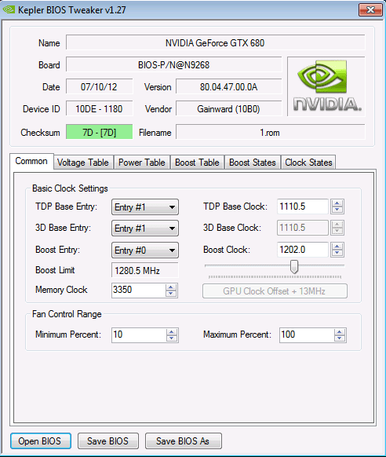
Task: Switch to the Boost Table tab
Action: (197, 163)
